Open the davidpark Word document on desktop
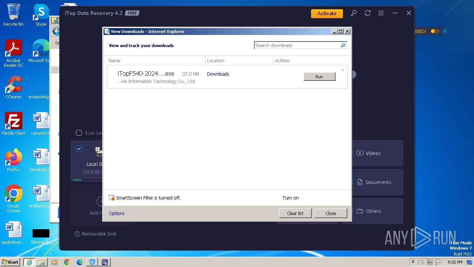Viewport: 474px width, 267px height. [x=40, y=160]
